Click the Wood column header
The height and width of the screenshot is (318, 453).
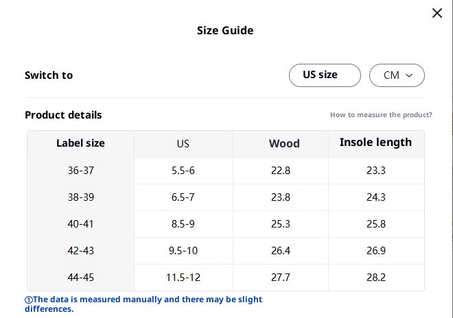[284, 144]
